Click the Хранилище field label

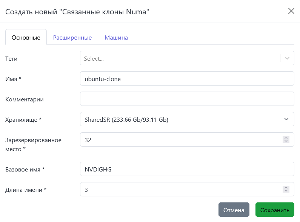tap(23, 119)
